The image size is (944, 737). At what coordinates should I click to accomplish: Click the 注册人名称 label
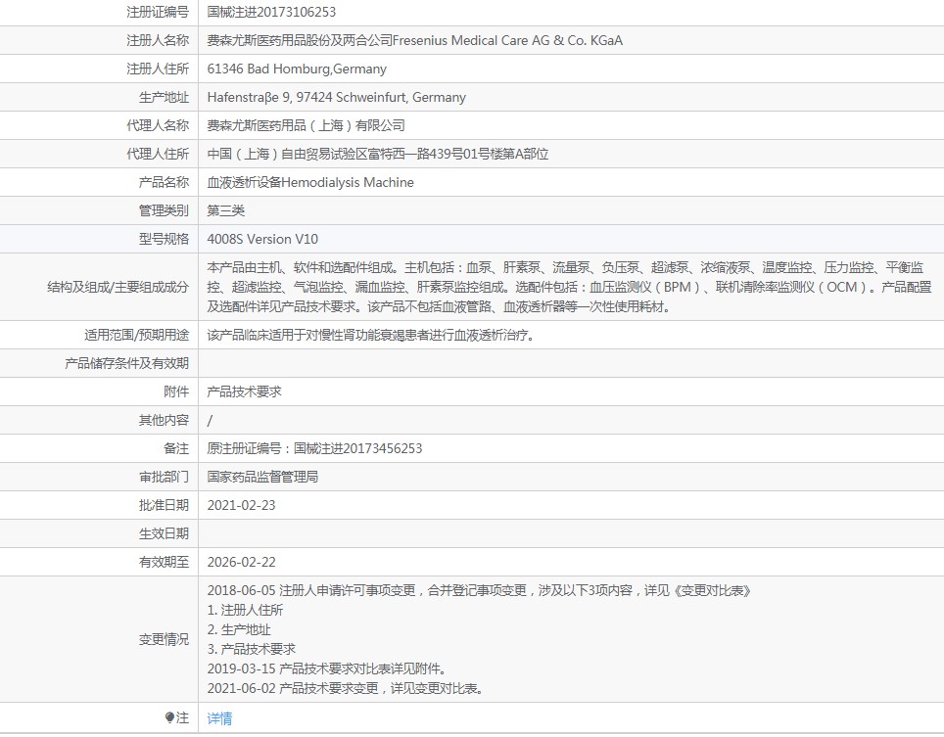click(158, 40)
